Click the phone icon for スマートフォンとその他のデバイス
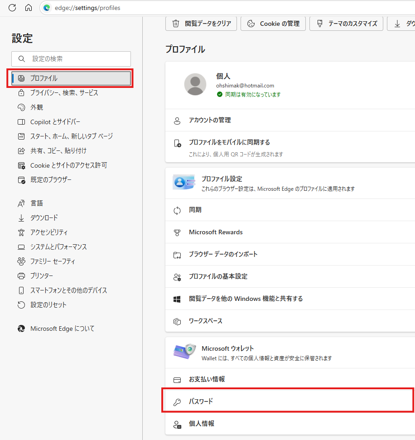This screenshot has height=440, width=415. click(x=21, y=290)
